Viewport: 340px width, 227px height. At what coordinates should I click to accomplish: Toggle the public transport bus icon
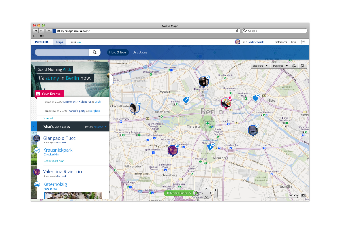[302, 66]
